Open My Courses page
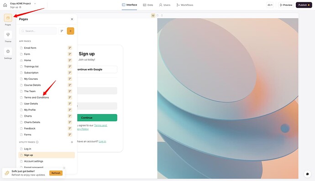 coord(31,79)
